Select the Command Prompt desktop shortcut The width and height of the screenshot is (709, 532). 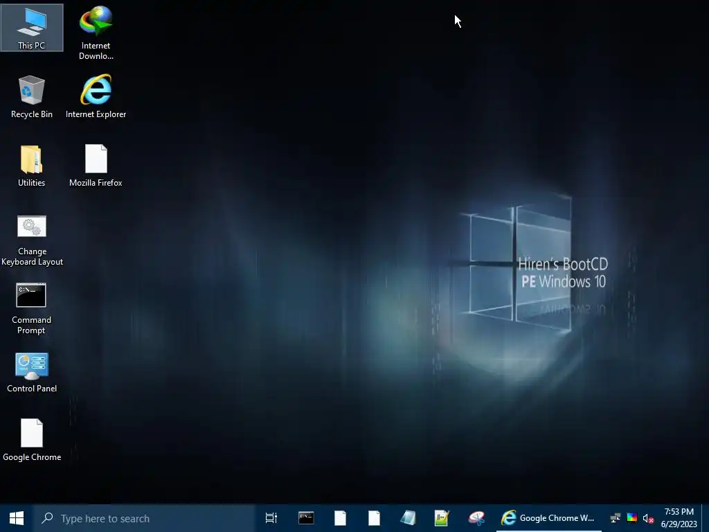point(31,309)
